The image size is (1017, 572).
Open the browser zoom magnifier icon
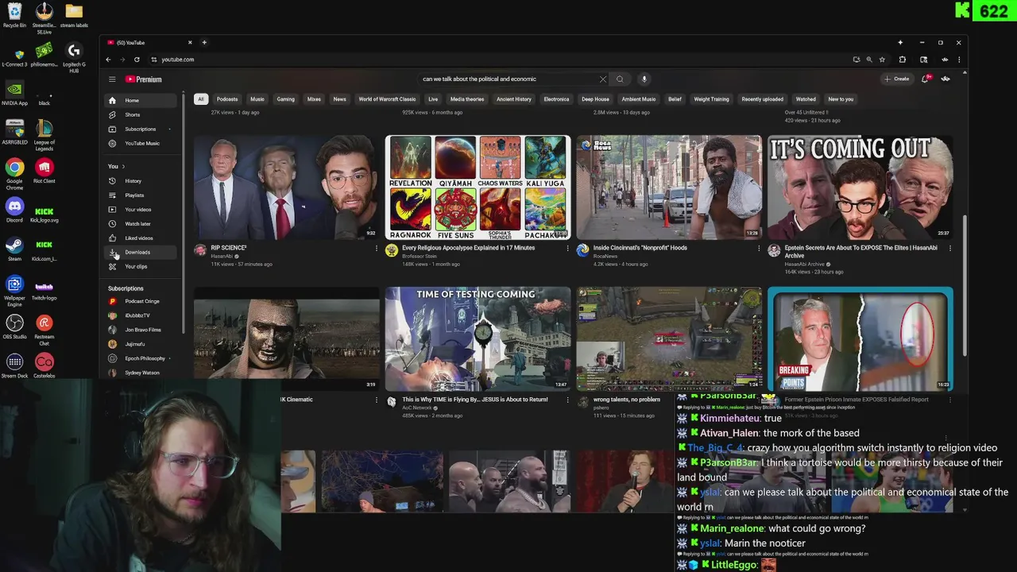pos(868,60)
